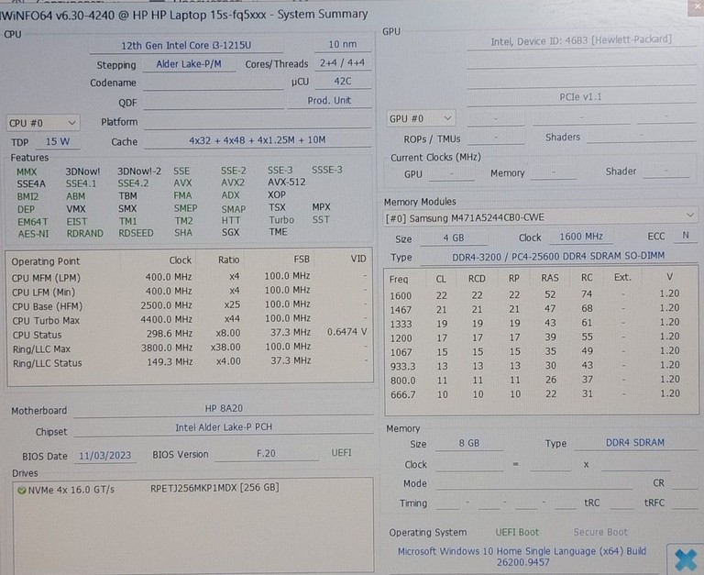Click the 933.3 frequency timing row
Image resolution: width=704 pixels, height=575 pixels.
pyautogui.click(x=541, y=366)
